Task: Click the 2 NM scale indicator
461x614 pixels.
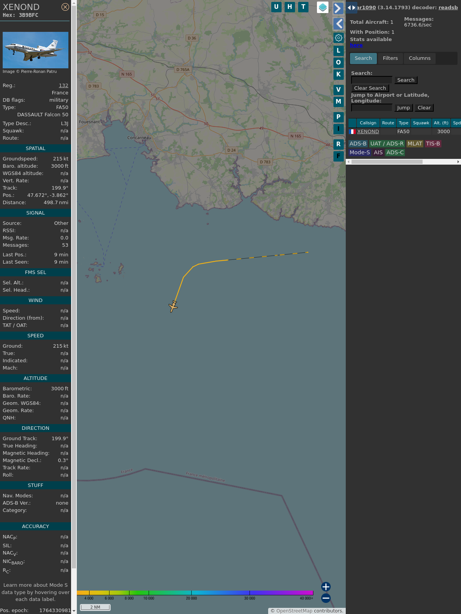Action: [x=95, y=607]
